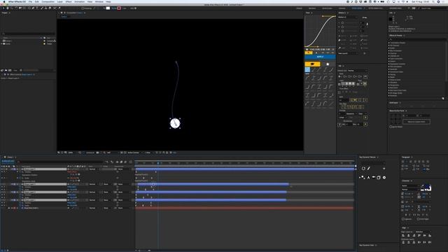
Task: Expand the Audio effects category
Action: 389,48
